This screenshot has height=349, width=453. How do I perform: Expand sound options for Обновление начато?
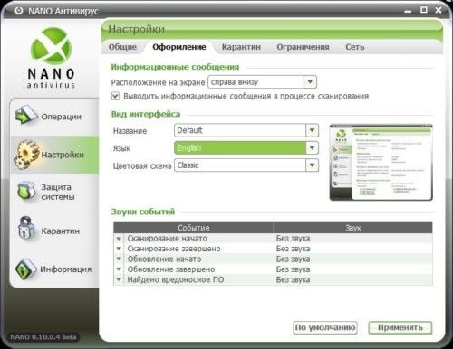pyautogui.click(x=119, y=259)
